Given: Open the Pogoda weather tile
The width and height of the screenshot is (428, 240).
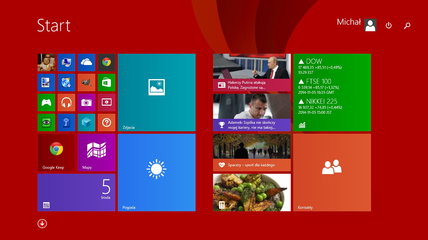Looking at the screenshot, I should (x=157, y=172).
